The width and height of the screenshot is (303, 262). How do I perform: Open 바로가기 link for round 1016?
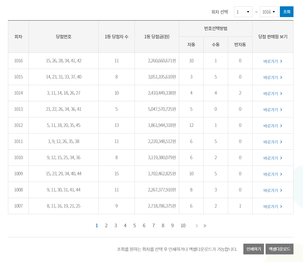pyautogui.click(x=273, y=61)
